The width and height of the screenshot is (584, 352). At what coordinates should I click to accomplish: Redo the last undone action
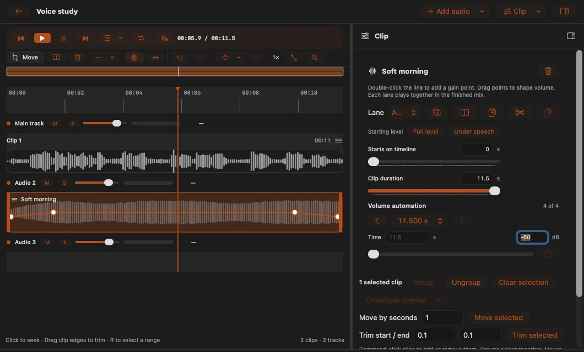click(201, 57)
